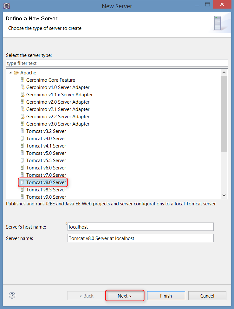
Task: Select Tomcat v3.2 Server
Action: point(46,131)
